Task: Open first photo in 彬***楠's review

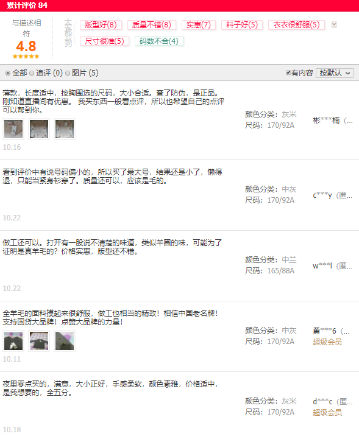Action: click(x=13, y=129)
